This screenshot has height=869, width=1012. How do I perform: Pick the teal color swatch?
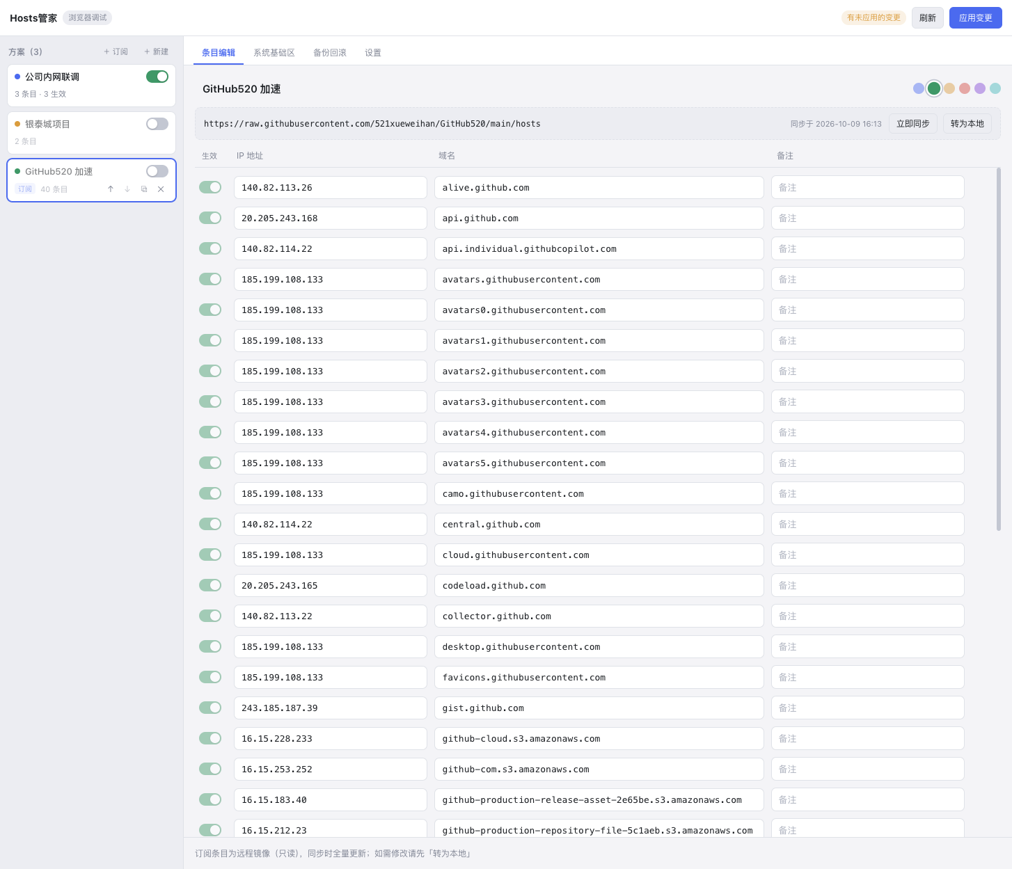995,88
